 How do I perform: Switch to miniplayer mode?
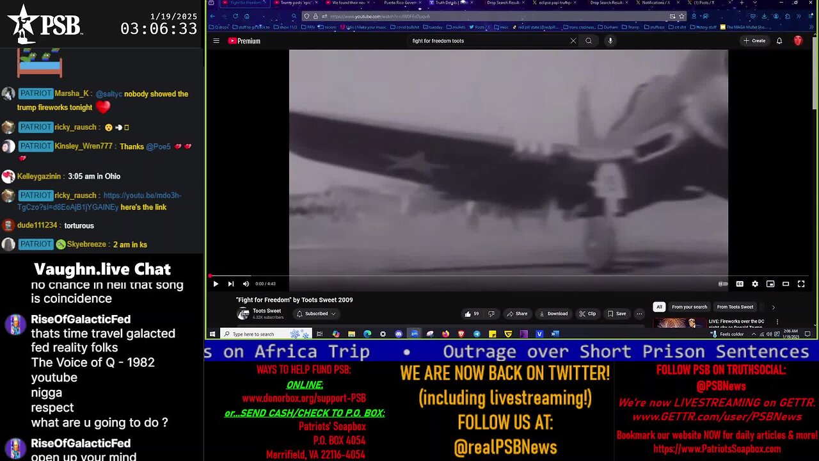(x=770, y=284)
